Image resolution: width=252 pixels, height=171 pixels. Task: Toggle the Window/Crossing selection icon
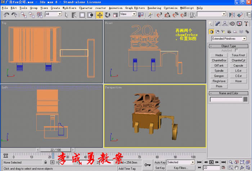(x=90, y=15)
